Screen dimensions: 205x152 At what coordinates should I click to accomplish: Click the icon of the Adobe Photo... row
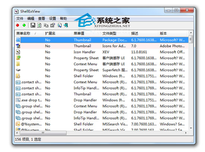coord(18,46)
